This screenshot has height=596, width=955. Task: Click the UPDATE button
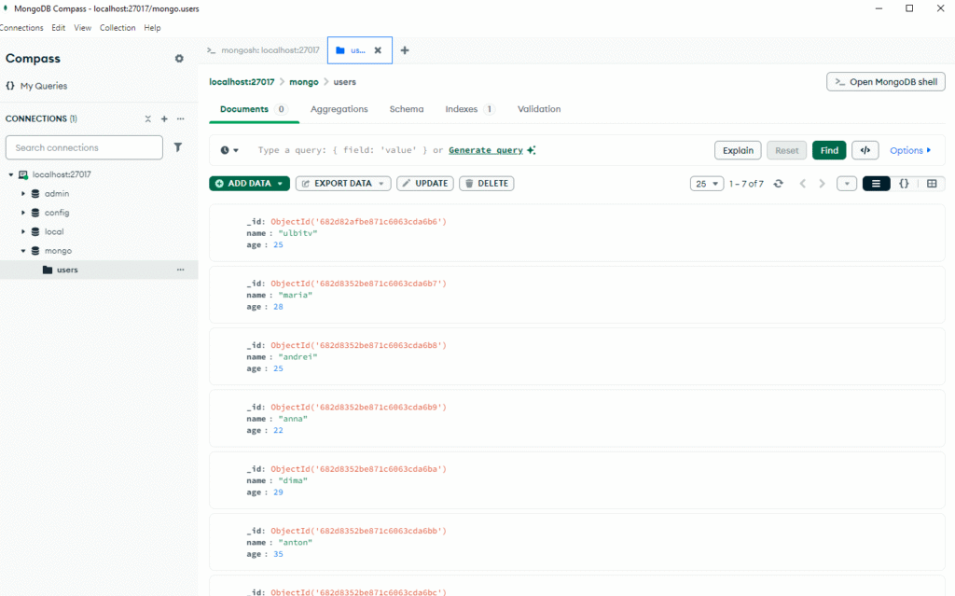(425, 184)
